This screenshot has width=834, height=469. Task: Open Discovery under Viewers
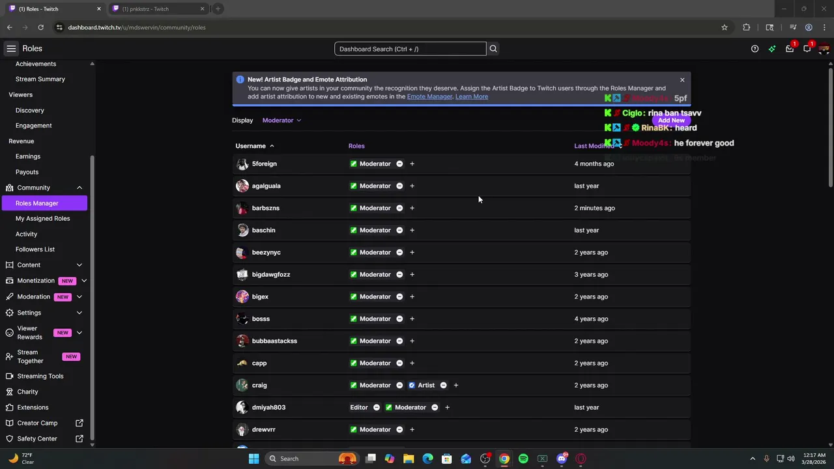pos(30,111)
